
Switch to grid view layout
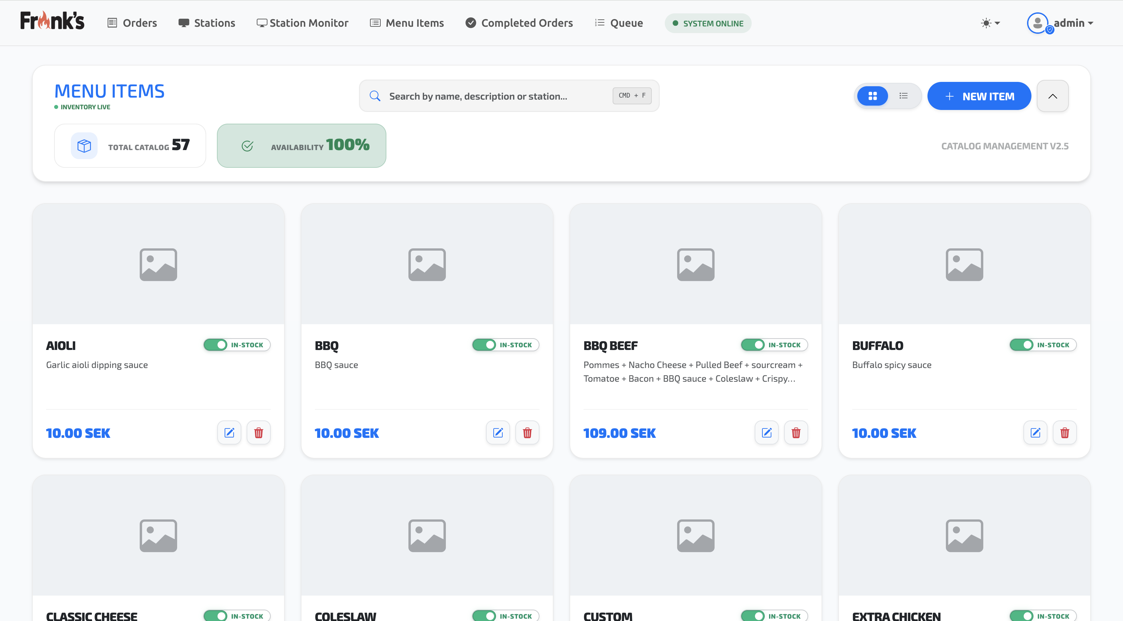pyautogui.click(x=872, y=96)
